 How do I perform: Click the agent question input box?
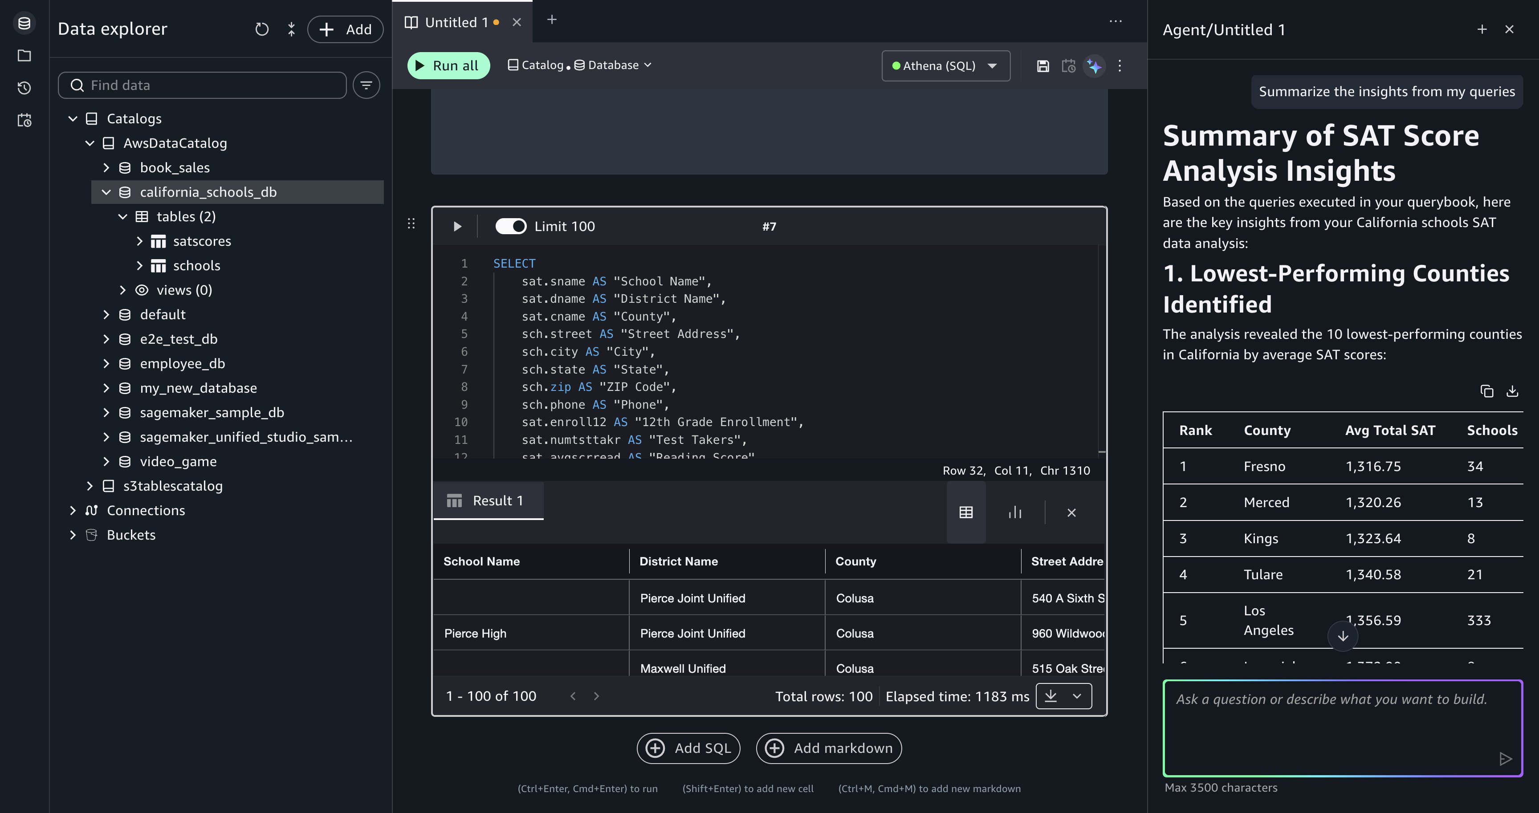(1343, 728)
